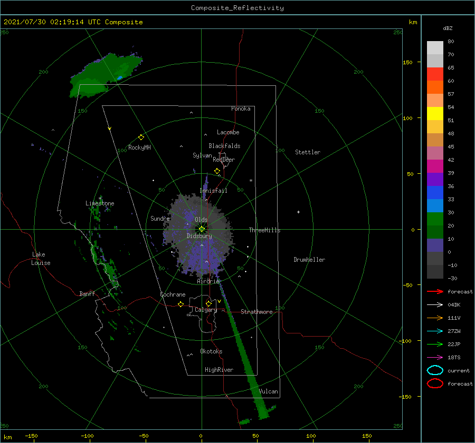The width and height of the screenshot is (475, 443).
Task: Click the Cochrane town label
Action: 173,294
